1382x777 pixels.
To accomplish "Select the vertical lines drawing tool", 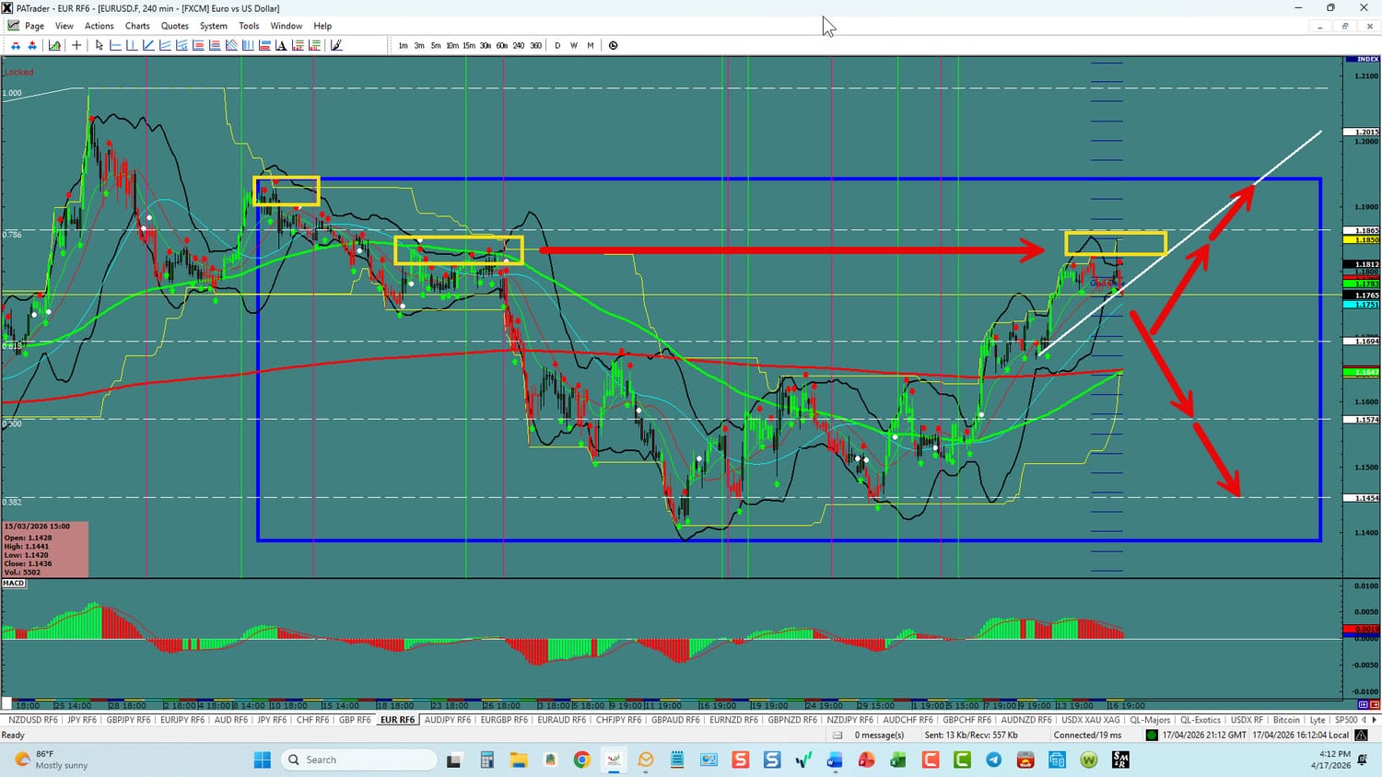I will pyautogui.click(x=248, y=45).
